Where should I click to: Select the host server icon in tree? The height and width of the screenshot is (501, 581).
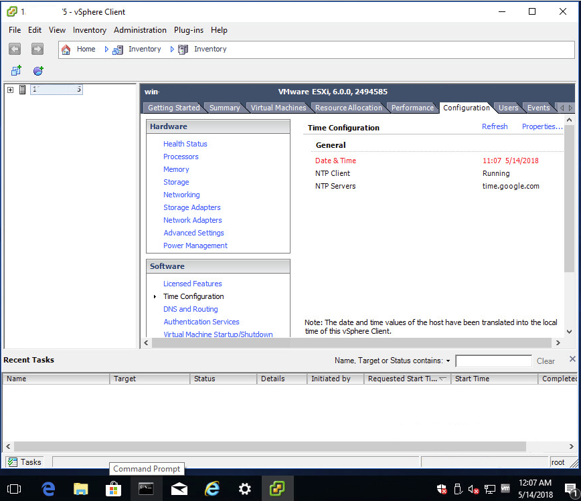(x=23, y=89)
